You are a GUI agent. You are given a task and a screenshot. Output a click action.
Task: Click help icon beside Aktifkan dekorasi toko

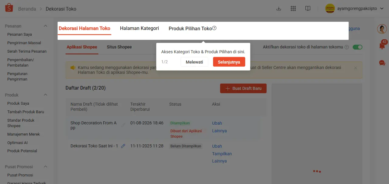347,47
